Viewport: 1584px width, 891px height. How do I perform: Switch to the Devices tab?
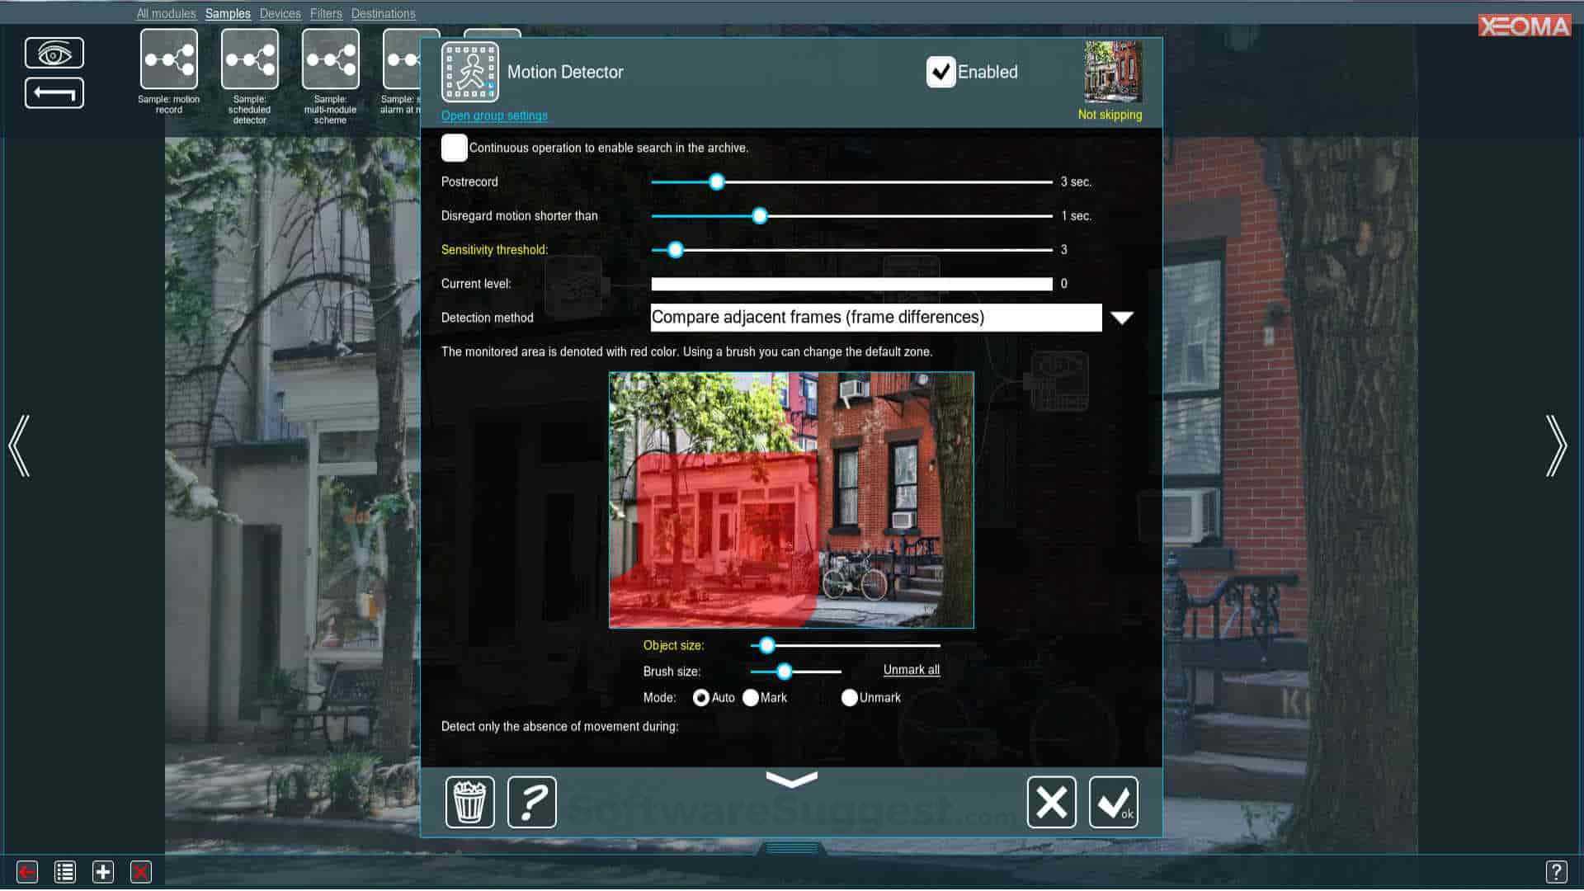[x=280, y=13]
